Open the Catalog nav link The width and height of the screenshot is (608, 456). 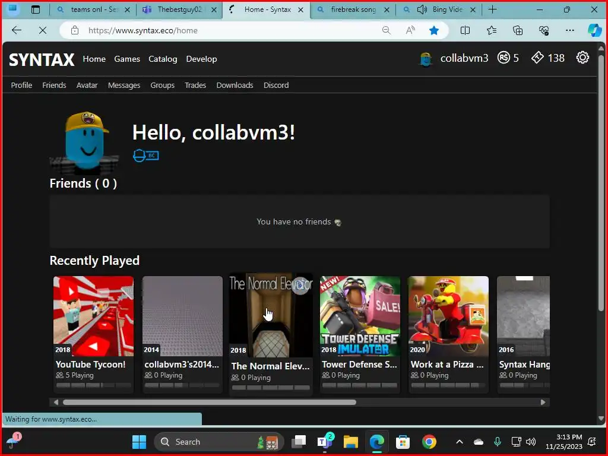point(163,59)
